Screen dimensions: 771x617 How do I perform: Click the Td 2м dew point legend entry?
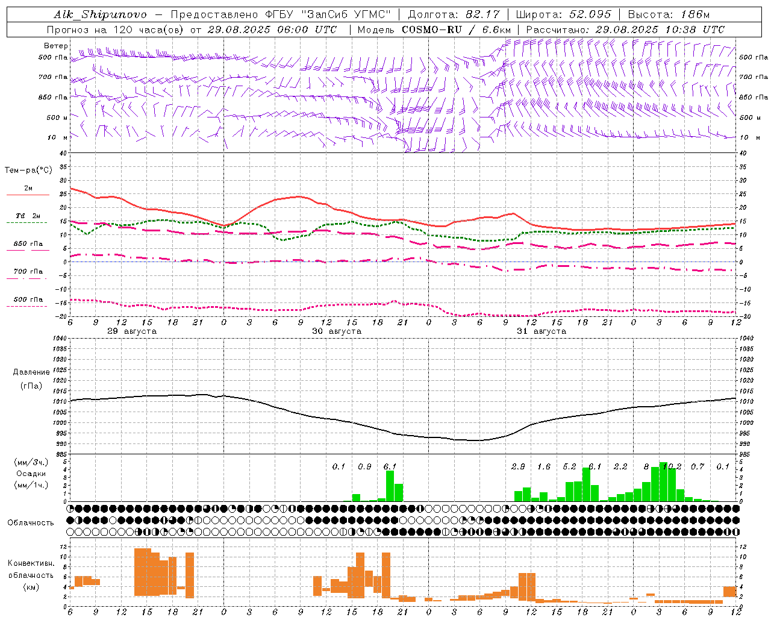[28, 216]
